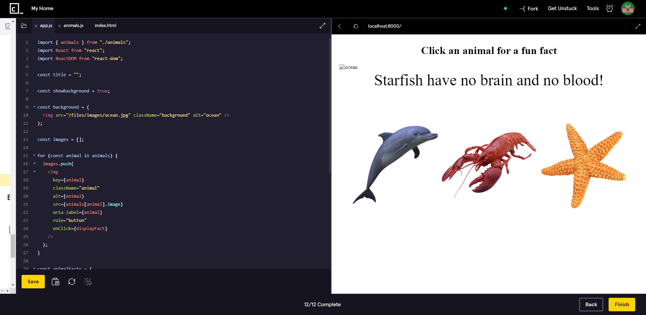Click the reset code icon
The image size is (646, 315).
click(71, 282)
